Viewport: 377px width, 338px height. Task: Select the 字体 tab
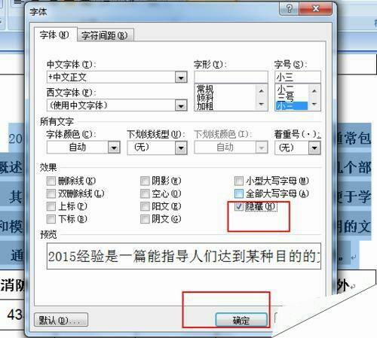coord(55,35)
